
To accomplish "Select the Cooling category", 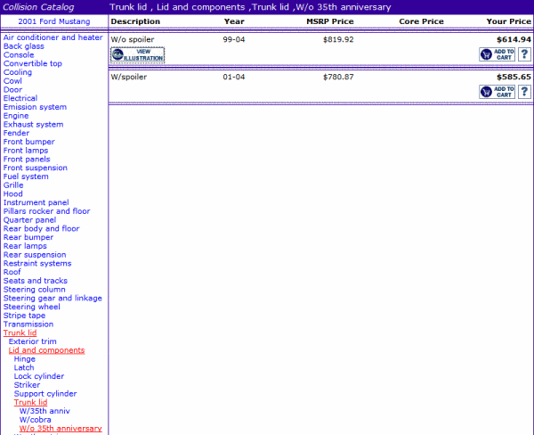I will point(18,72).
